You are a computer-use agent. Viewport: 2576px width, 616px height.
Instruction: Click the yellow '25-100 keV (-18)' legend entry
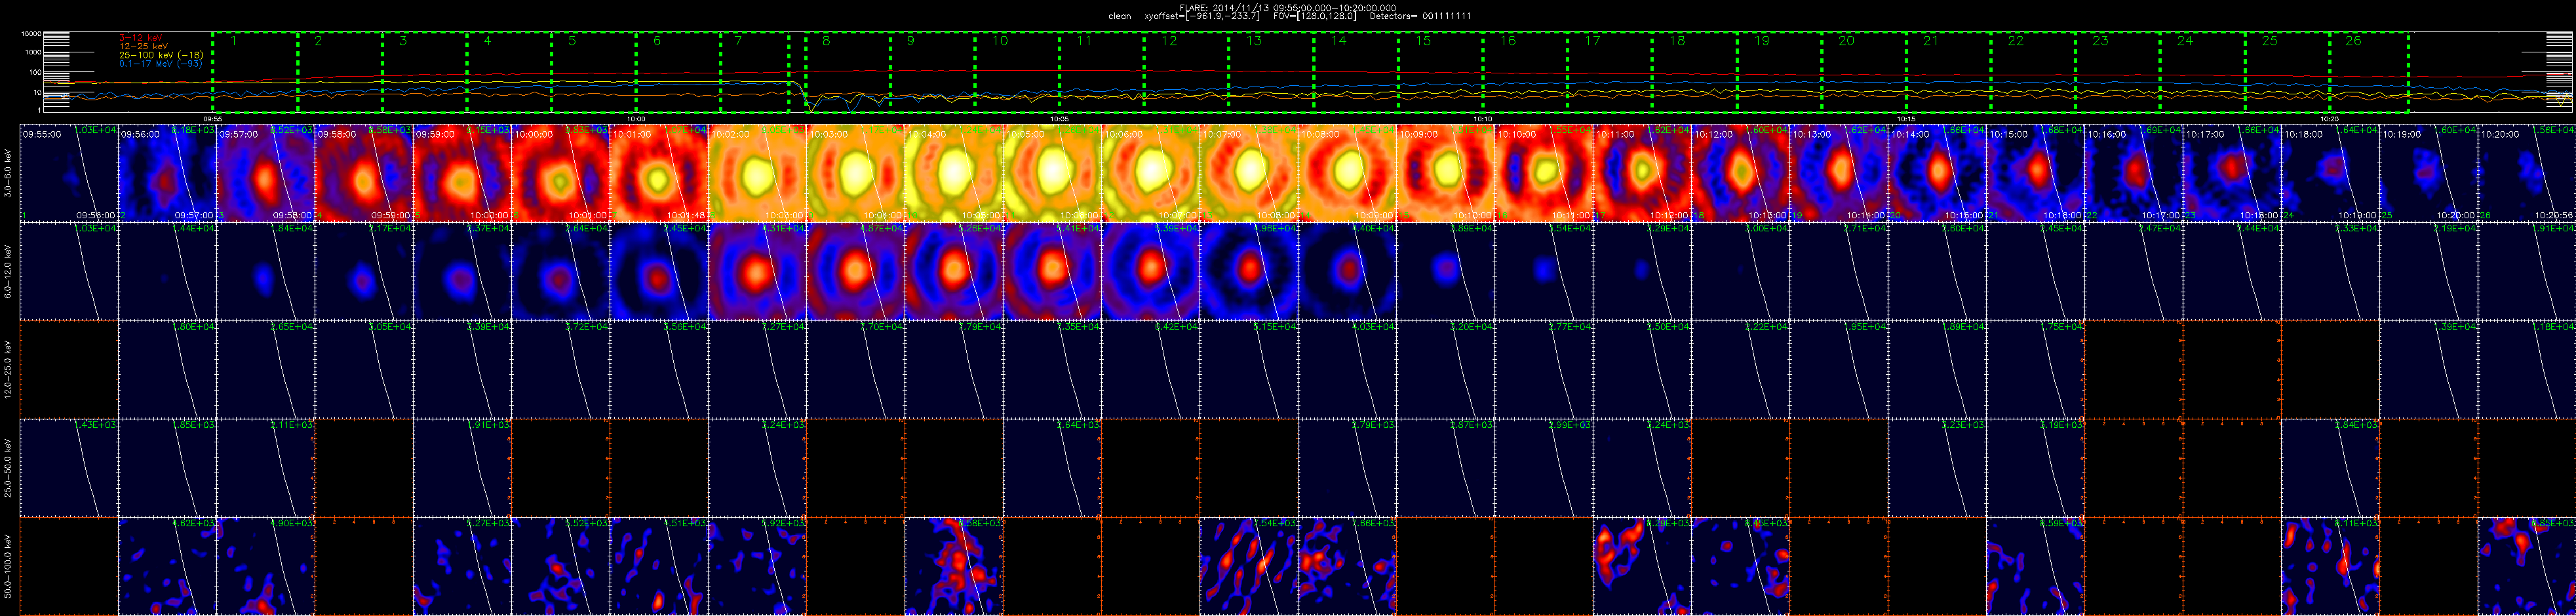(x=162, y=55)
